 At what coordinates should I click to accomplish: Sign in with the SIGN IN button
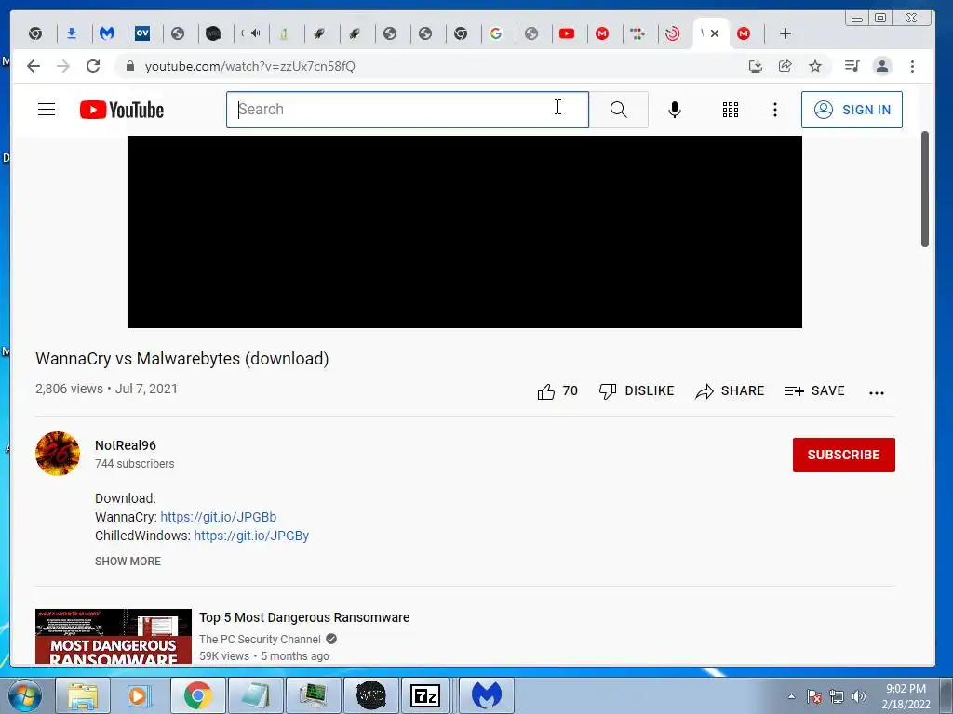852,110
